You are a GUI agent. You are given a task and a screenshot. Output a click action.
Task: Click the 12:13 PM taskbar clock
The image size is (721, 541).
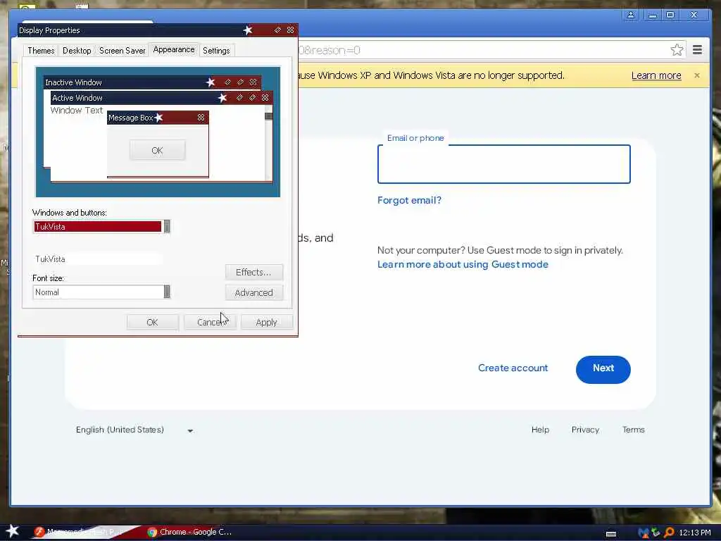coord(695,533)
